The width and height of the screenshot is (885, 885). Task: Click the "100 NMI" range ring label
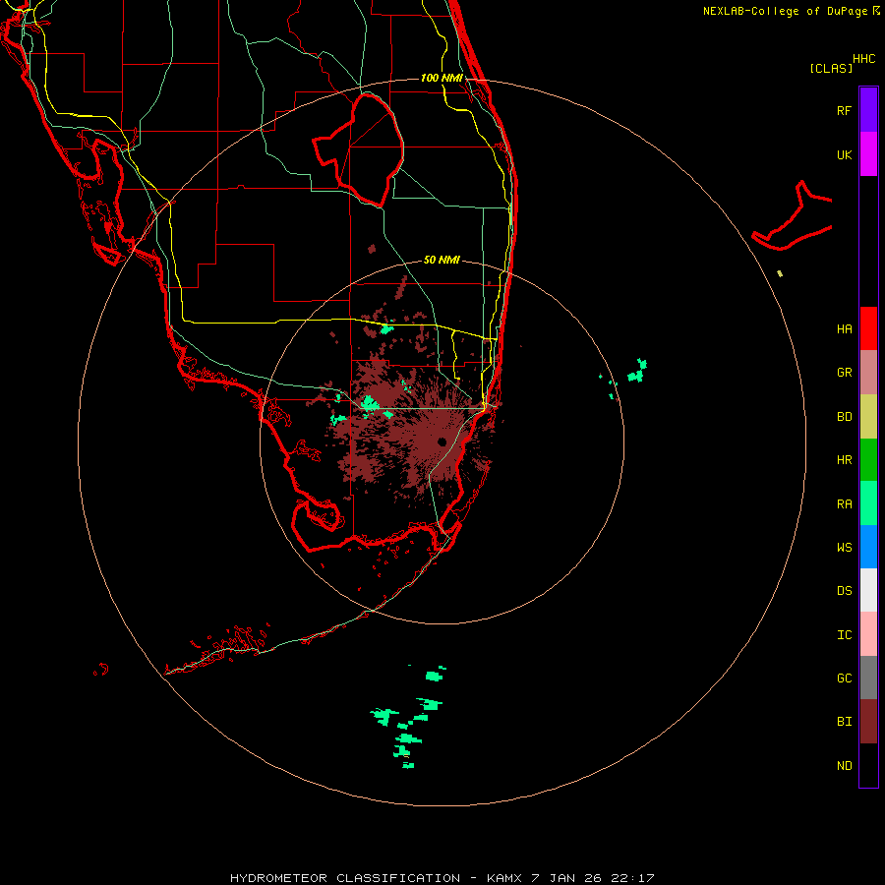[442, 78]
